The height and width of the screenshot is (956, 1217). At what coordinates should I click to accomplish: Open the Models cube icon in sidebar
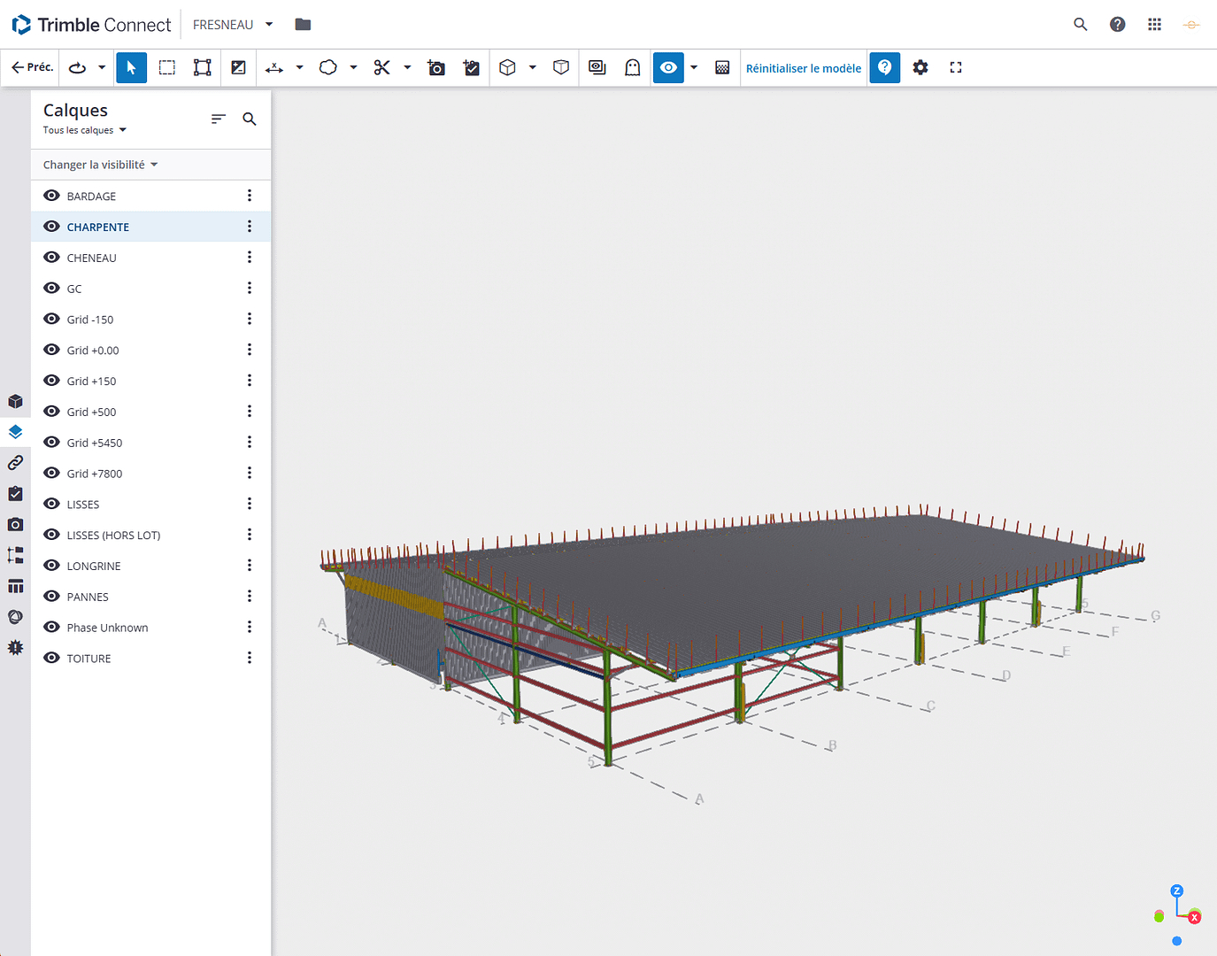coord(15,402)
